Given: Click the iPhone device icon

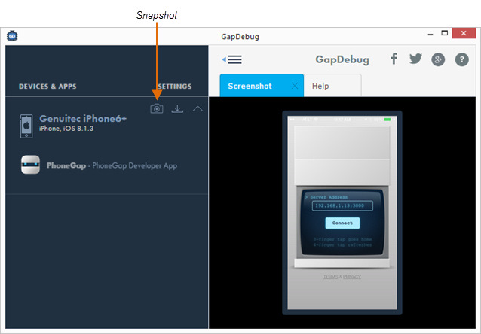Looking at the screenshot, I should pyautogui.click(x=26, y=126).
